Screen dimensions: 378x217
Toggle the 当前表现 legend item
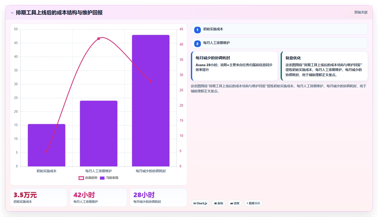[x=109, y=178]
